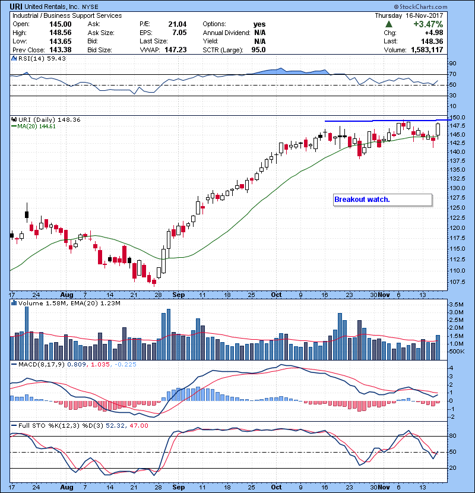Screen dimensions: 475x493
Task: Click the 107.5 price axis label
Action: [x=458, y=282]
